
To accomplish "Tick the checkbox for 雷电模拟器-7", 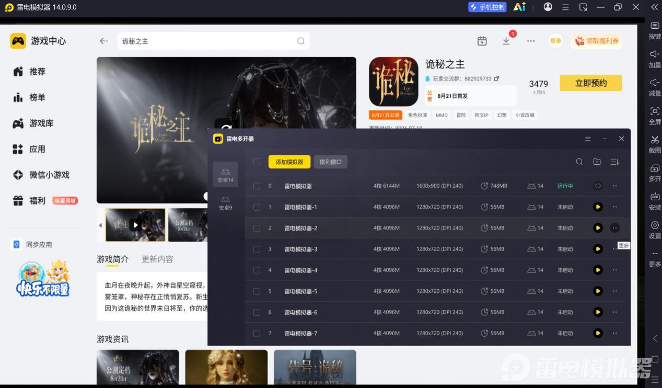I will tap(257, 333).
